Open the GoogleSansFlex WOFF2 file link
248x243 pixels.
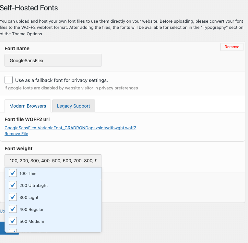click(70, 128)
